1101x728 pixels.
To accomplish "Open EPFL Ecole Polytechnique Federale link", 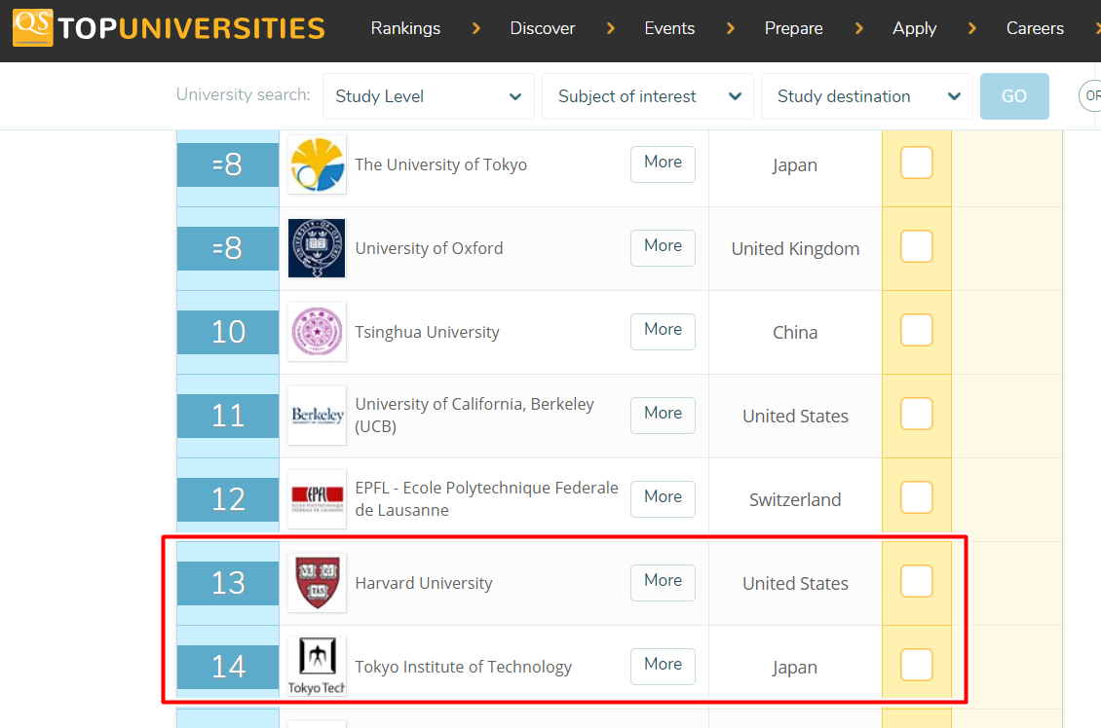I will pos(486,498).
